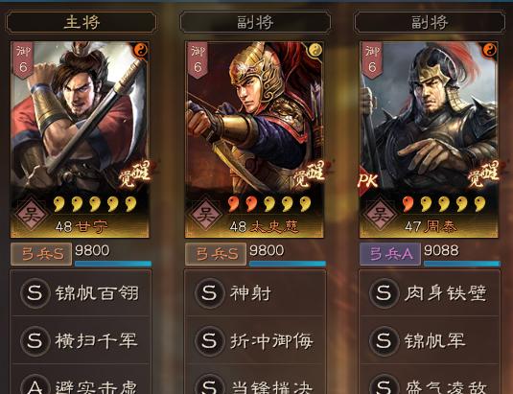
Task: Open the 折冲御侮 skill entry
Action: [x=255, y=340]
